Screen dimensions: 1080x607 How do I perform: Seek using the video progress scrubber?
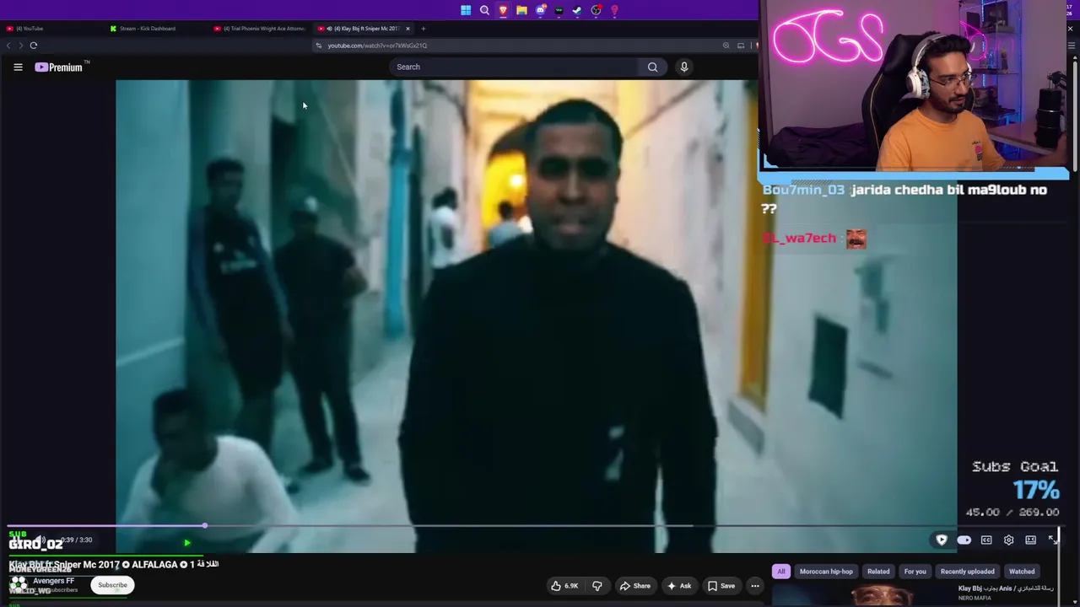click(205, 526)
